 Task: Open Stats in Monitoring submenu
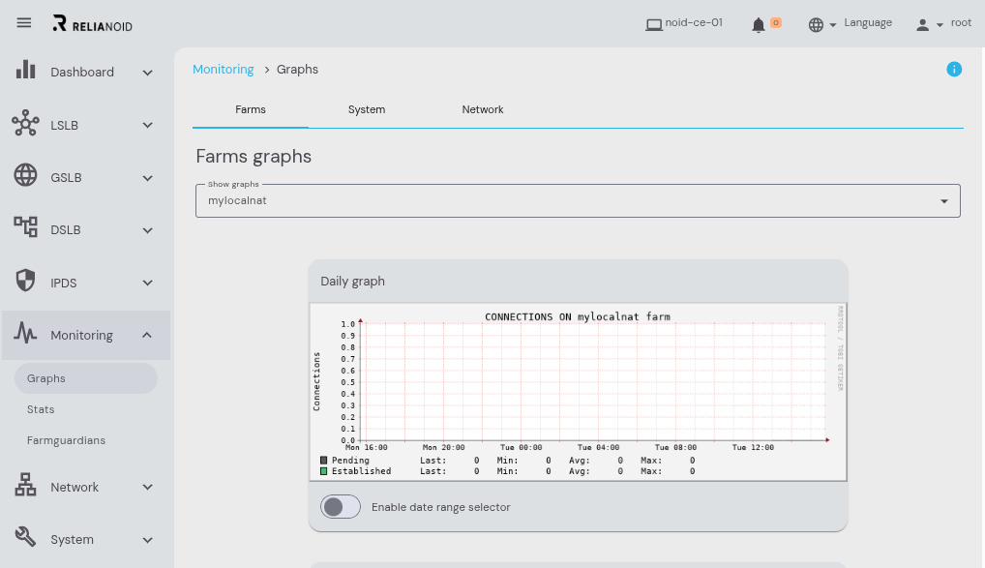point(41,409)
